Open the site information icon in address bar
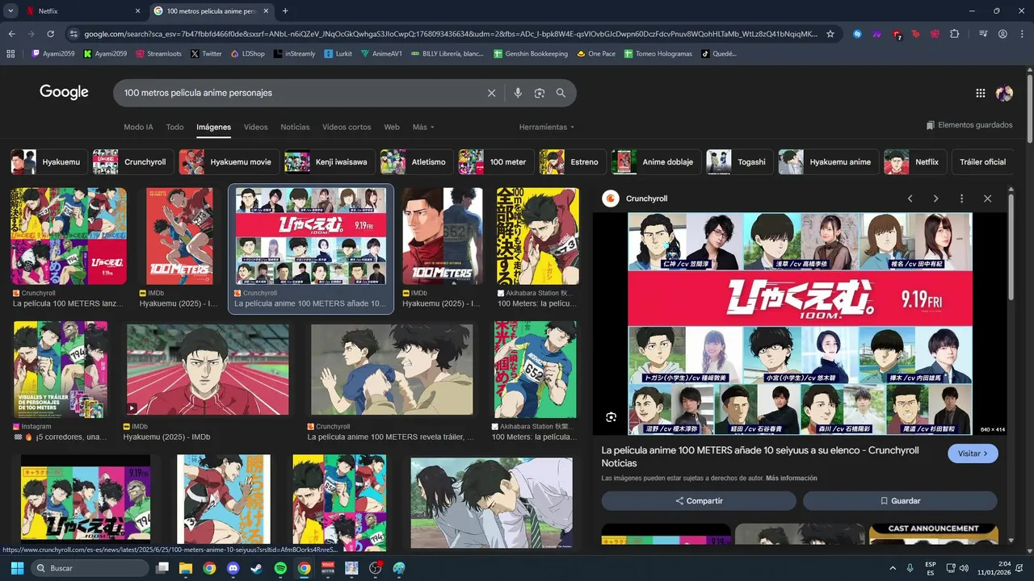 click(x=74, y=34)
